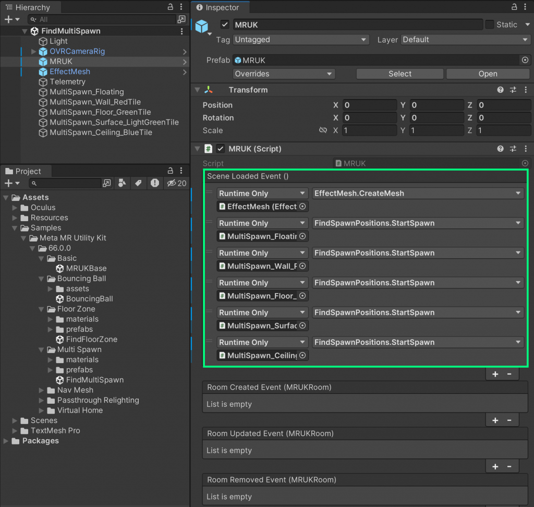The image size is (534, 507).
Task: Click the prefab Select button
Action: (399, 74)
